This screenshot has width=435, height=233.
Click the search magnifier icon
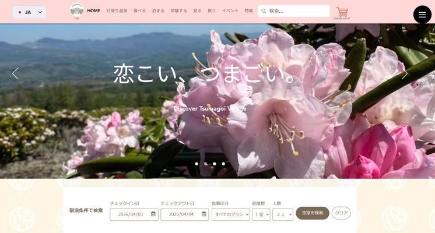tap(264, 11)
